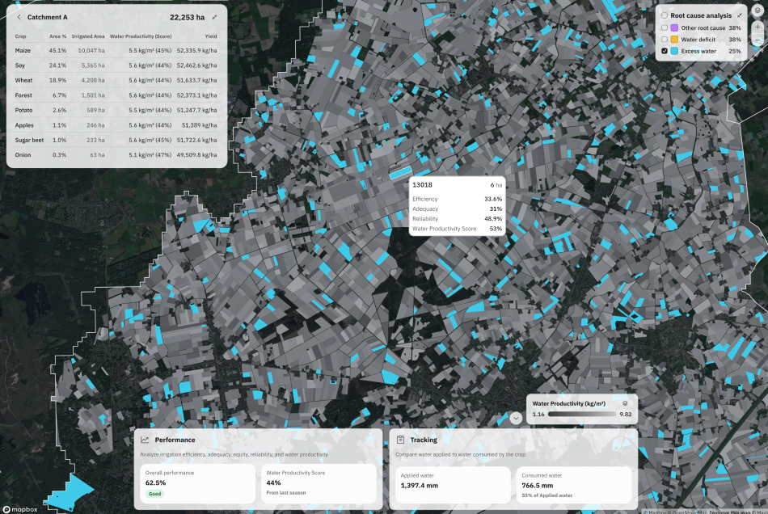This screenshot has width=768, height=514.
Task: Click the Irrigated Area column header
Action: pyautogui.click(x=88, y=36)
